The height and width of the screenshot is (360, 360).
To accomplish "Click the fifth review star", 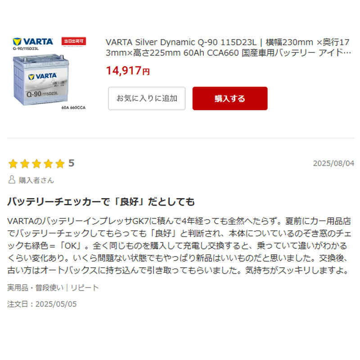I will pos(60,164).
